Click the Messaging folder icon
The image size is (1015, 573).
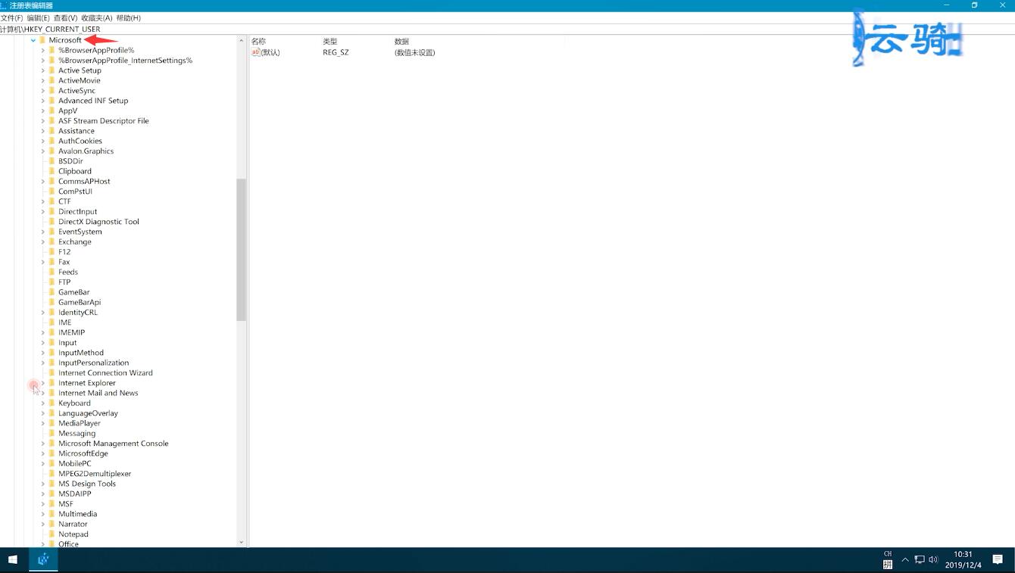(x=52, y=434)
